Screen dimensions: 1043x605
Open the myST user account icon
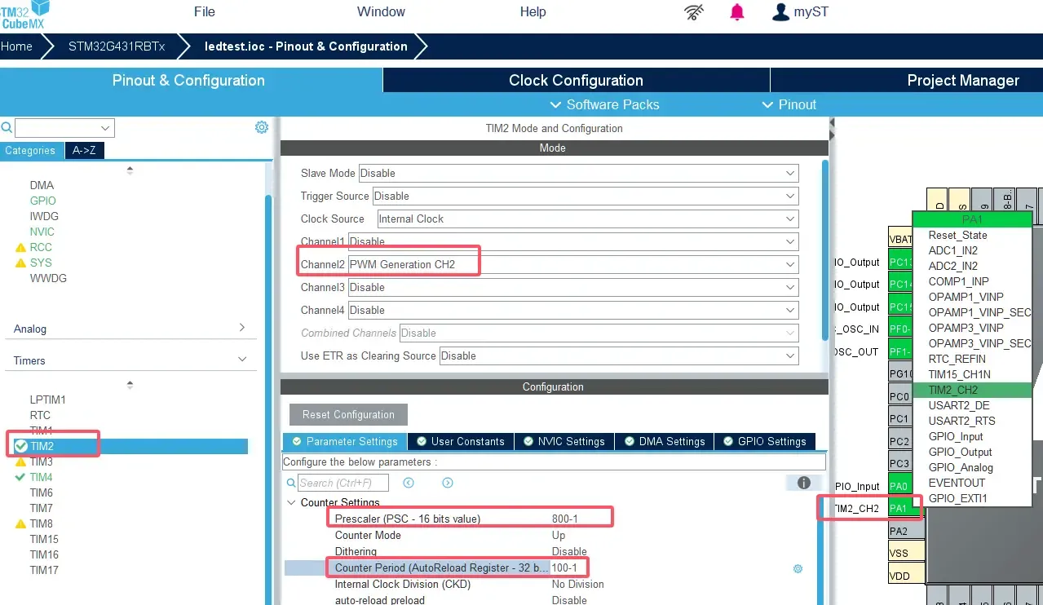pyautogui.click(x=780, y=12)
